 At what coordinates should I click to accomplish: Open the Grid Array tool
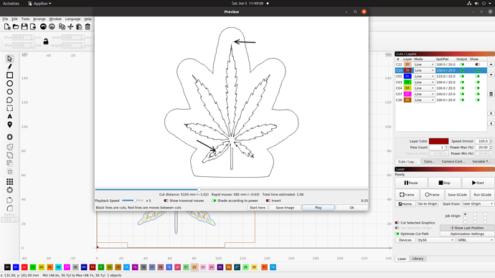9,181
